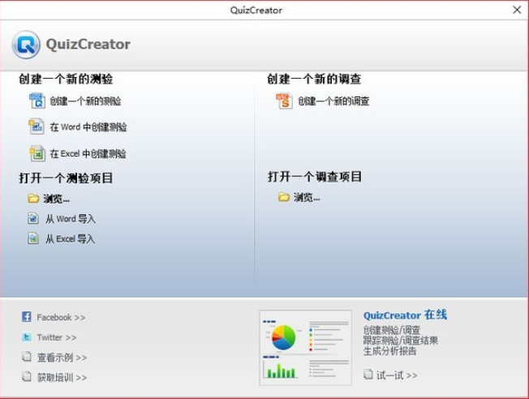Click the 创建测验/调查 description text

coord(392,330)
